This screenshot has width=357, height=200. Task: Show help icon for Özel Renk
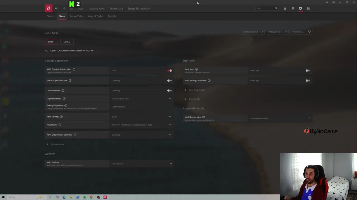196,69
